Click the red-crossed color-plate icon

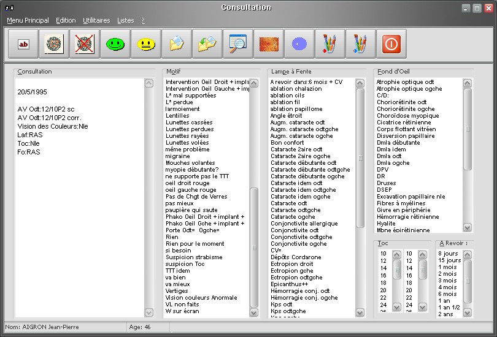coord(85,44)
